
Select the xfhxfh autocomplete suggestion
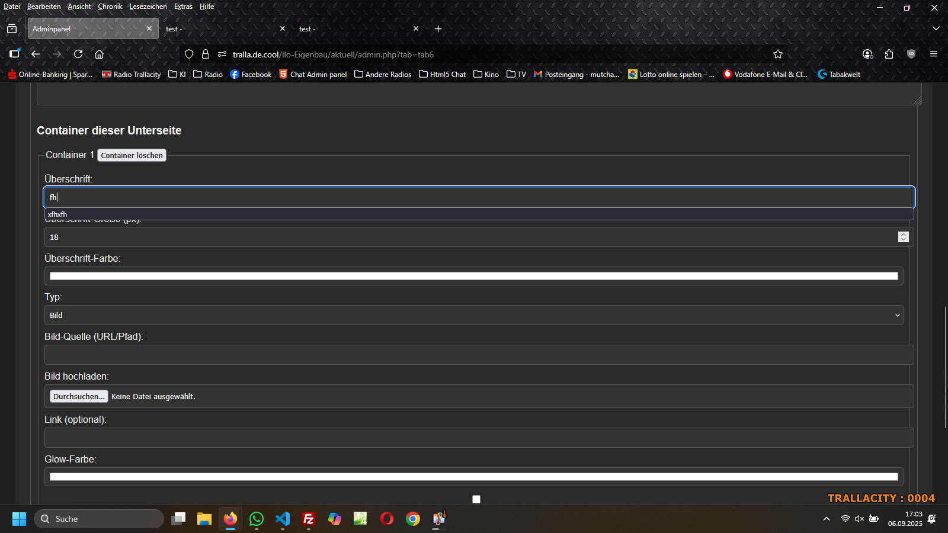tap(57, 214)
